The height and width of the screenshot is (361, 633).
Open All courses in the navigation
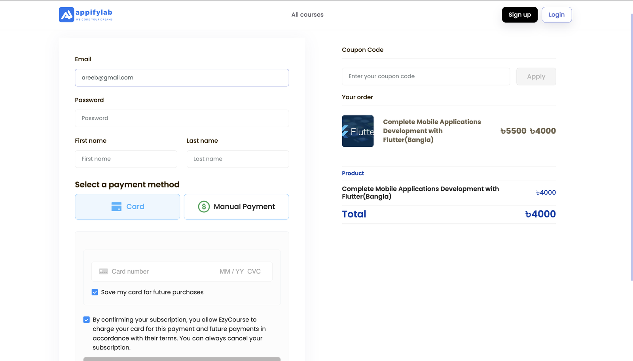(307, 15)
